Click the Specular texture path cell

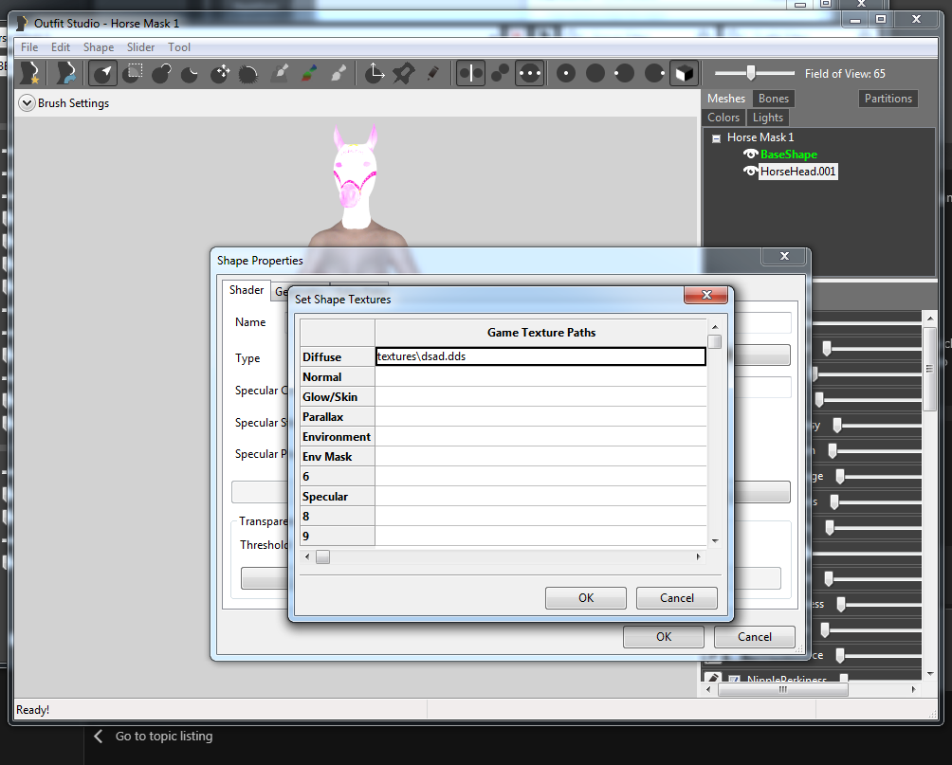click(x=540, y=497)
